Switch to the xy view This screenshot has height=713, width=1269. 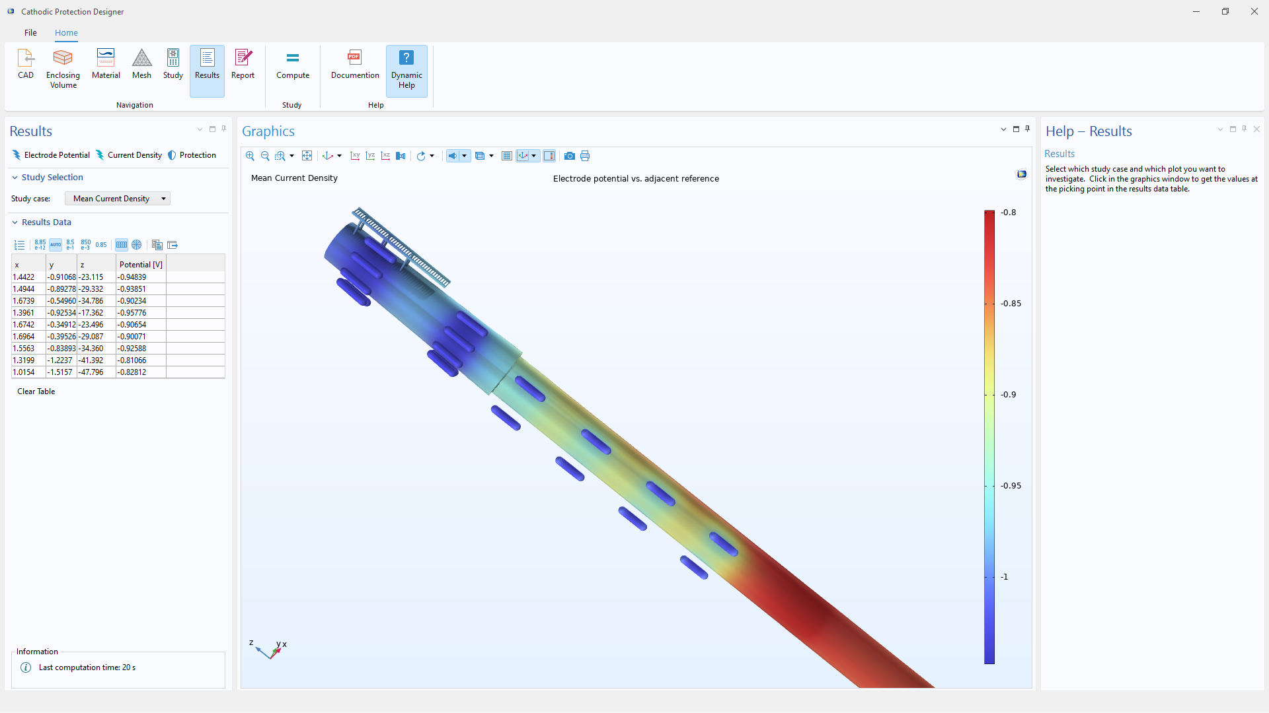pyautogui.click(x=355, y=156)
